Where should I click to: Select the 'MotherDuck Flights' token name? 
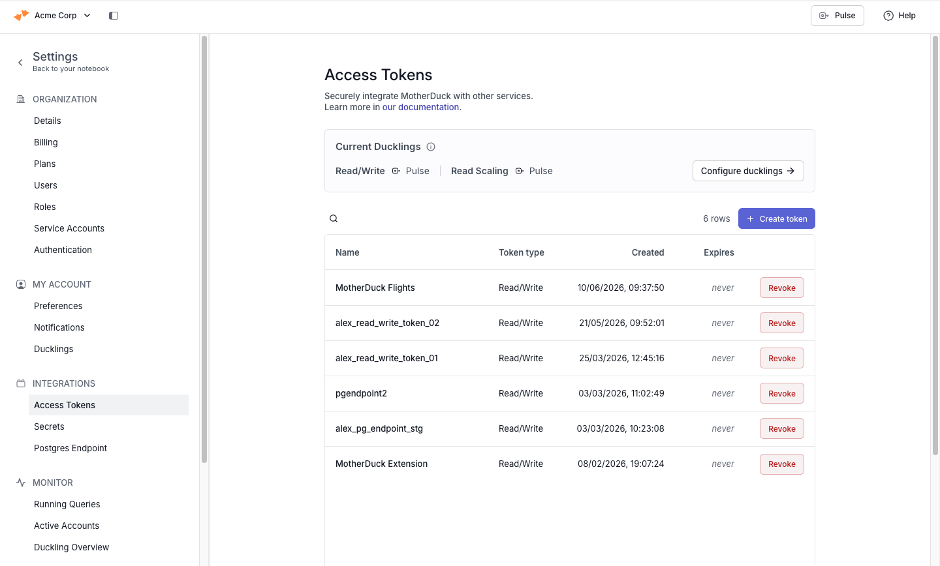click(x=375, y=288)
